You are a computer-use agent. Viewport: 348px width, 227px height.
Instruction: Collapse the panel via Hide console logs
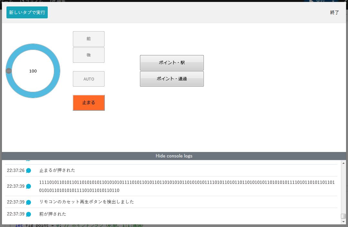pos(174,156)
